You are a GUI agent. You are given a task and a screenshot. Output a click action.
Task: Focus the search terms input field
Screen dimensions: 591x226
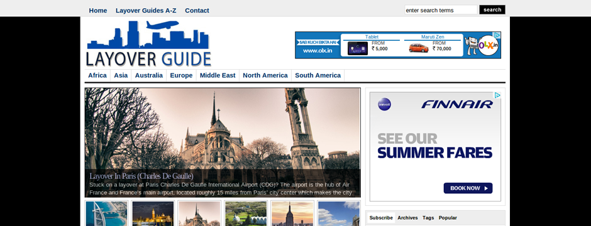pos(441,10)
